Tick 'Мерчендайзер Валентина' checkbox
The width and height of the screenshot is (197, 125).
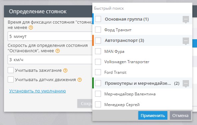click(x=98, y=94)
